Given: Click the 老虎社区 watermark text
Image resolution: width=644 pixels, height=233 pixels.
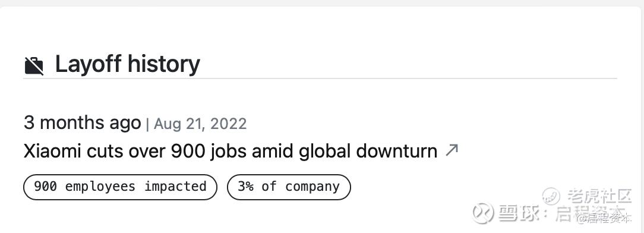Looking at the screenshot, I should click(599, 196).
